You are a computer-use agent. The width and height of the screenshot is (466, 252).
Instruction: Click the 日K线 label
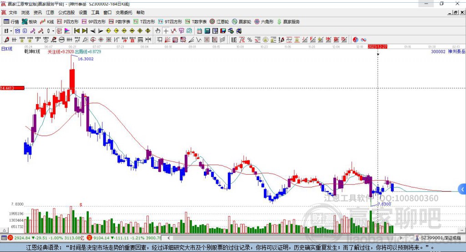(x=7, y=49)
